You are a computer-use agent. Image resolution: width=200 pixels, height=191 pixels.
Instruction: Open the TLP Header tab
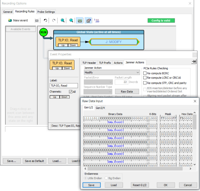pyautogui.click(x=89, y=63)
